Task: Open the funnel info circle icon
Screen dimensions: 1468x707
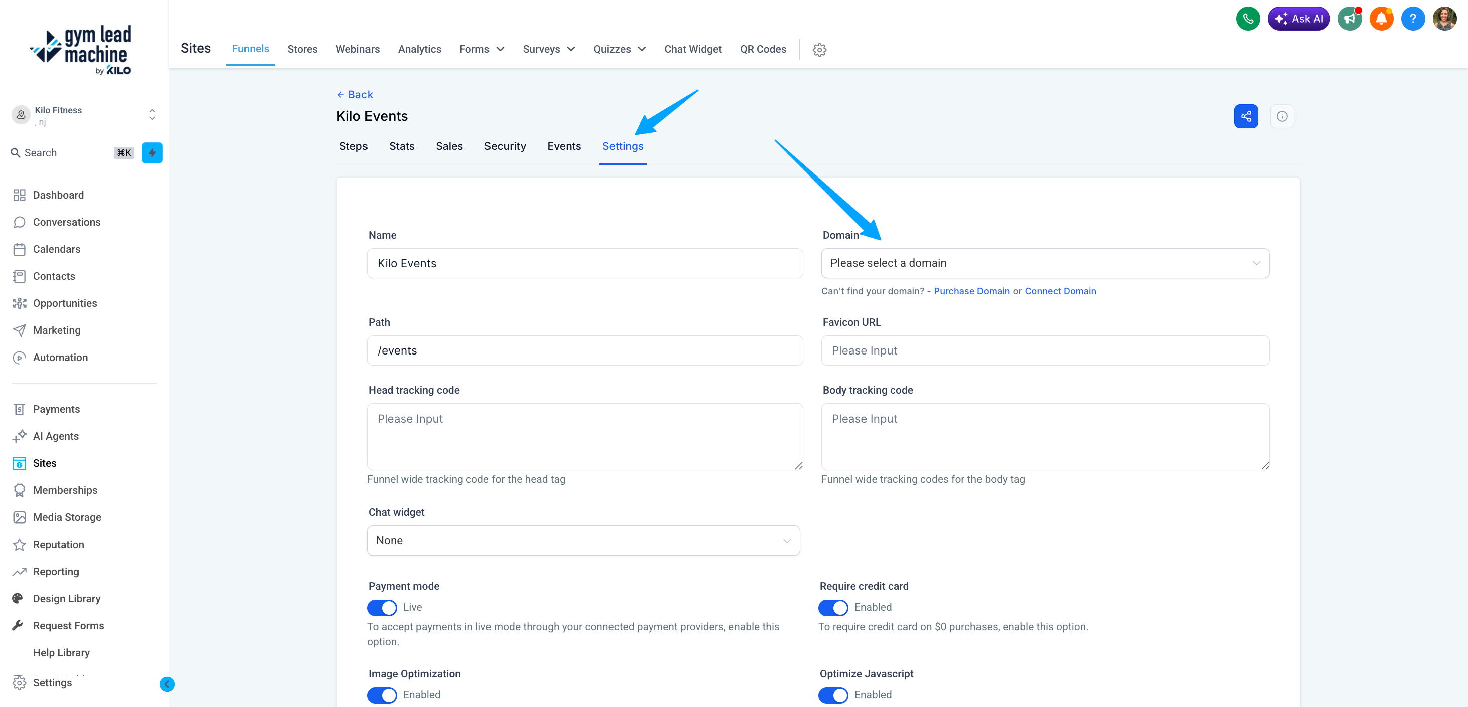Action: pyautogui.click(x=1282, y=116)
